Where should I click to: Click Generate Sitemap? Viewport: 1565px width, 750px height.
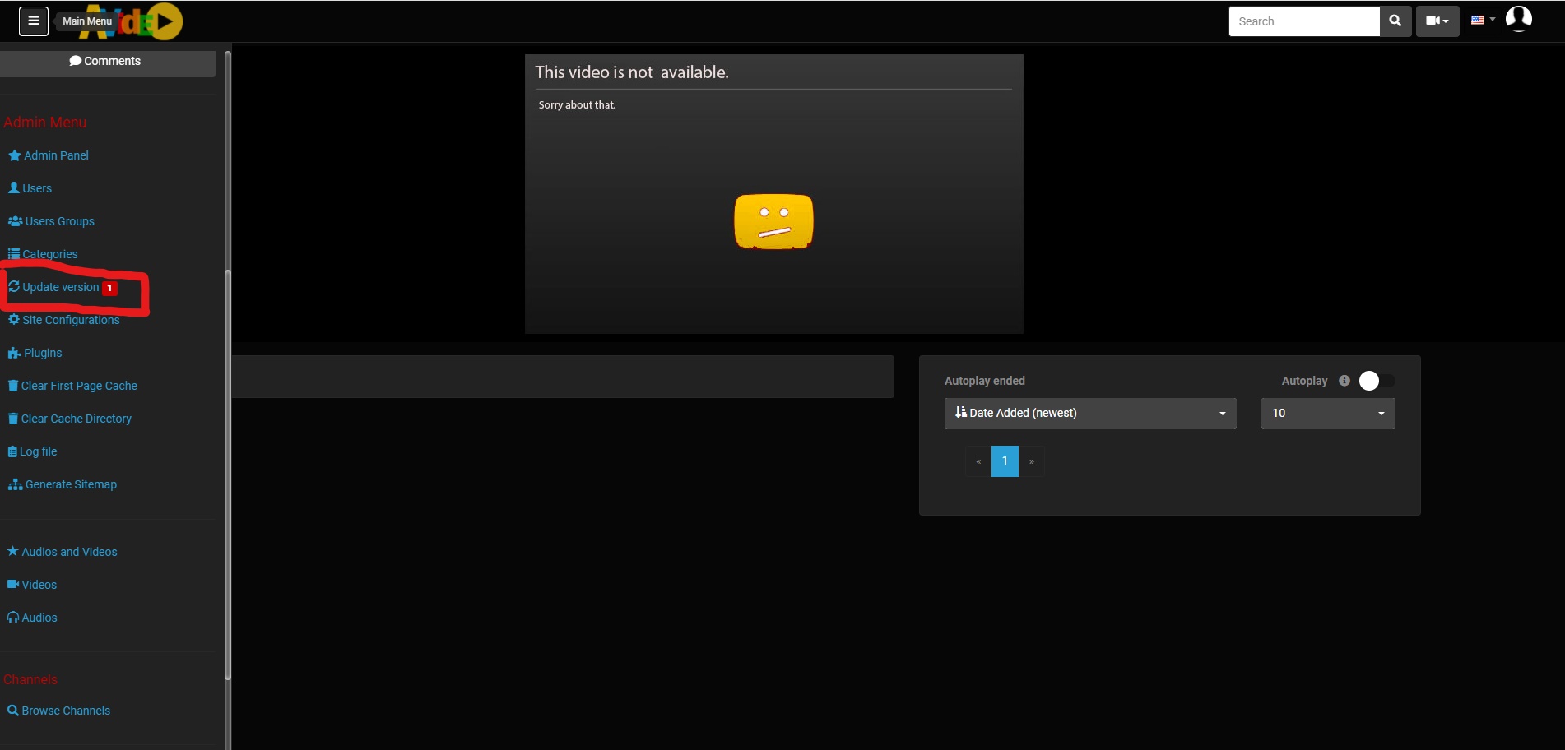pyautogui.click(x=63, y=484)
